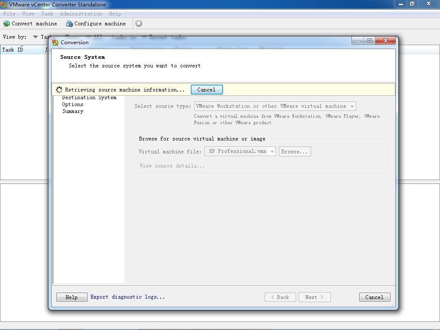This screenshot has width=440, height=330.
Task: Click the Conversion dialog size grip corner
Action: tap(393, 305)
